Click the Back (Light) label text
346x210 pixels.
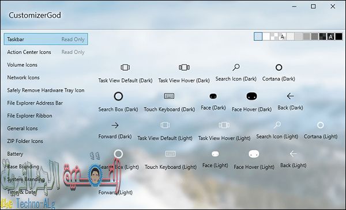(x=294, y=165)
